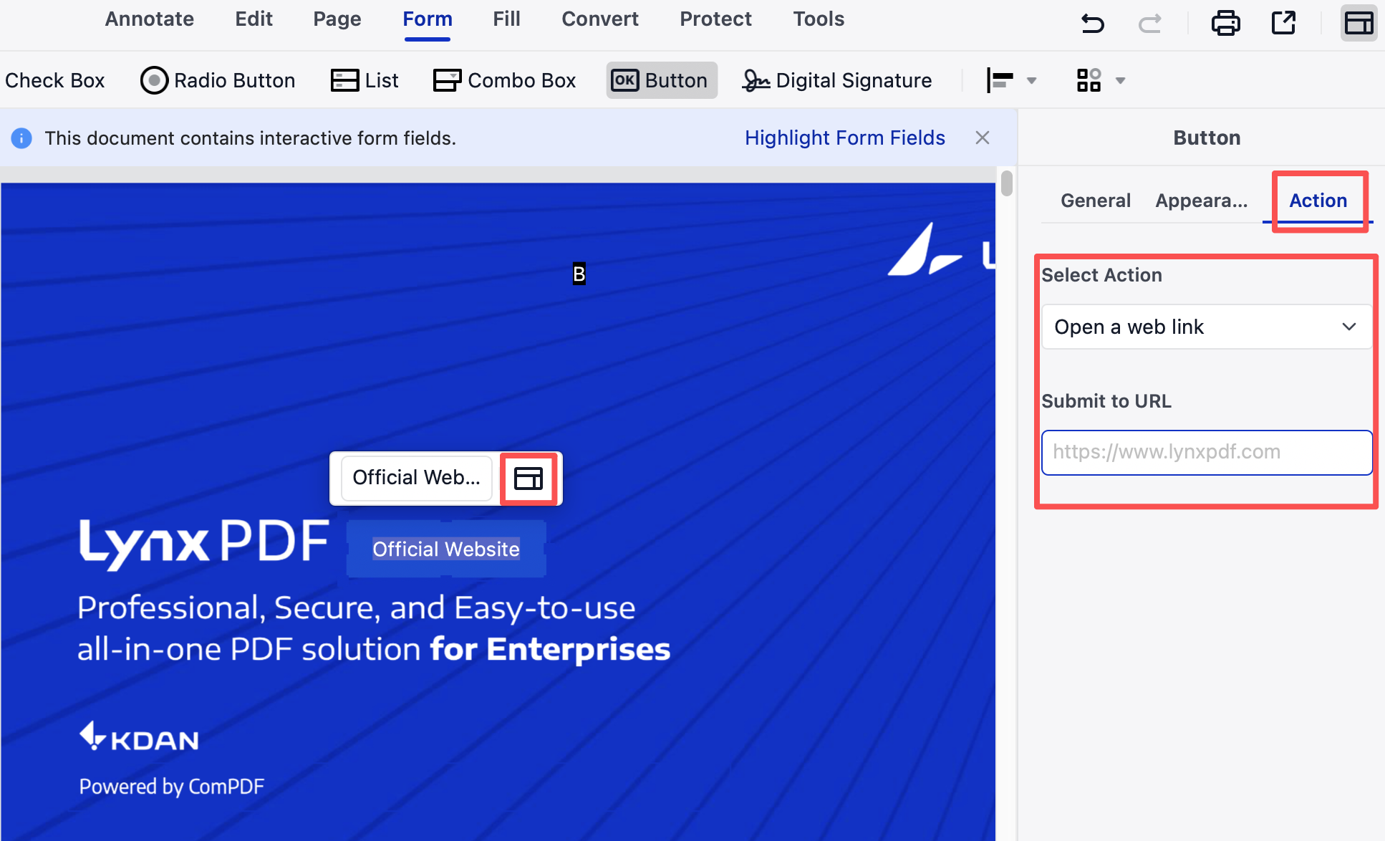The width and height of the screenshot is (1385, 841).
Task: Click the Undo arrow icon
Action: pyautogui.click(x=1092, y=23)
